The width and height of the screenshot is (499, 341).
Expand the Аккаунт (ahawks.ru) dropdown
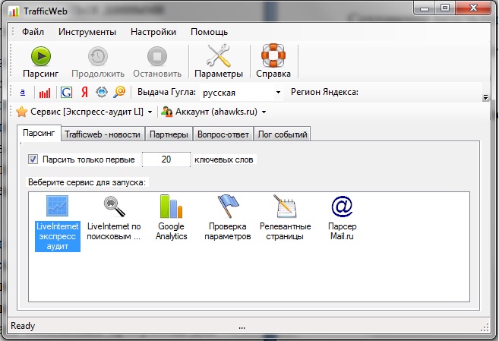coord(264,112)
